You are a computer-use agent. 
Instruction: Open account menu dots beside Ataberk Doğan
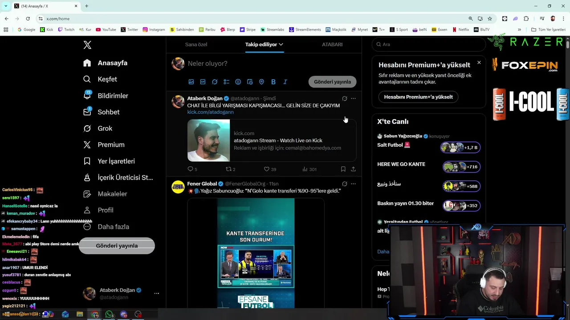coord(156,293)
